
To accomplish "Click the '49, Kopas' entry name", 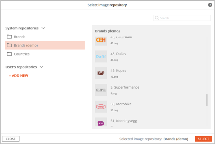I will (118, 70).
